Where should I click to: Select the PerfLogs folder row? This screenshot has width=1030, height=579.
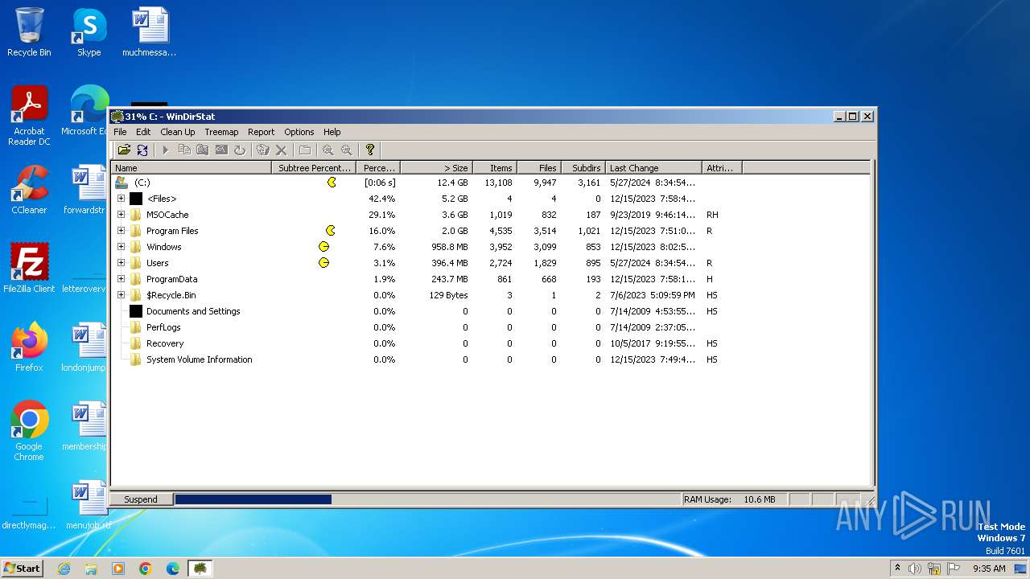click(x=490, y=327)
